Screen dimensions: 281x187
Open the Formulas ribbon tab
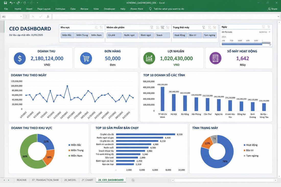pos(60,9)
